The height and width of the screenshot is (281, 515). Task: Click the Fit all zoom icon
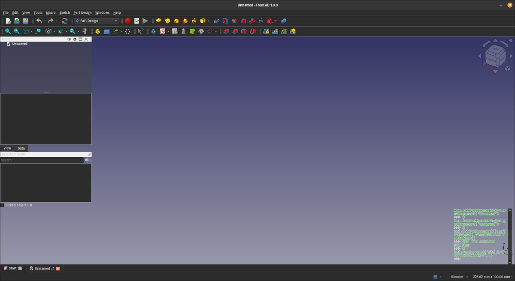click(8, 31)
